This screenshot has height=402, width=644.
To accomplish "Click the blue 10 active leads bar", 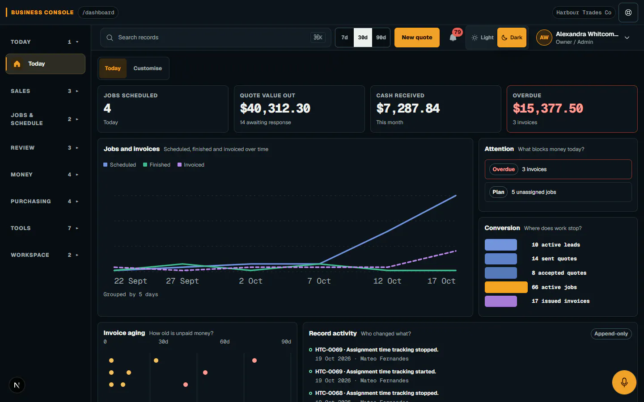I will tap(500, 245).
